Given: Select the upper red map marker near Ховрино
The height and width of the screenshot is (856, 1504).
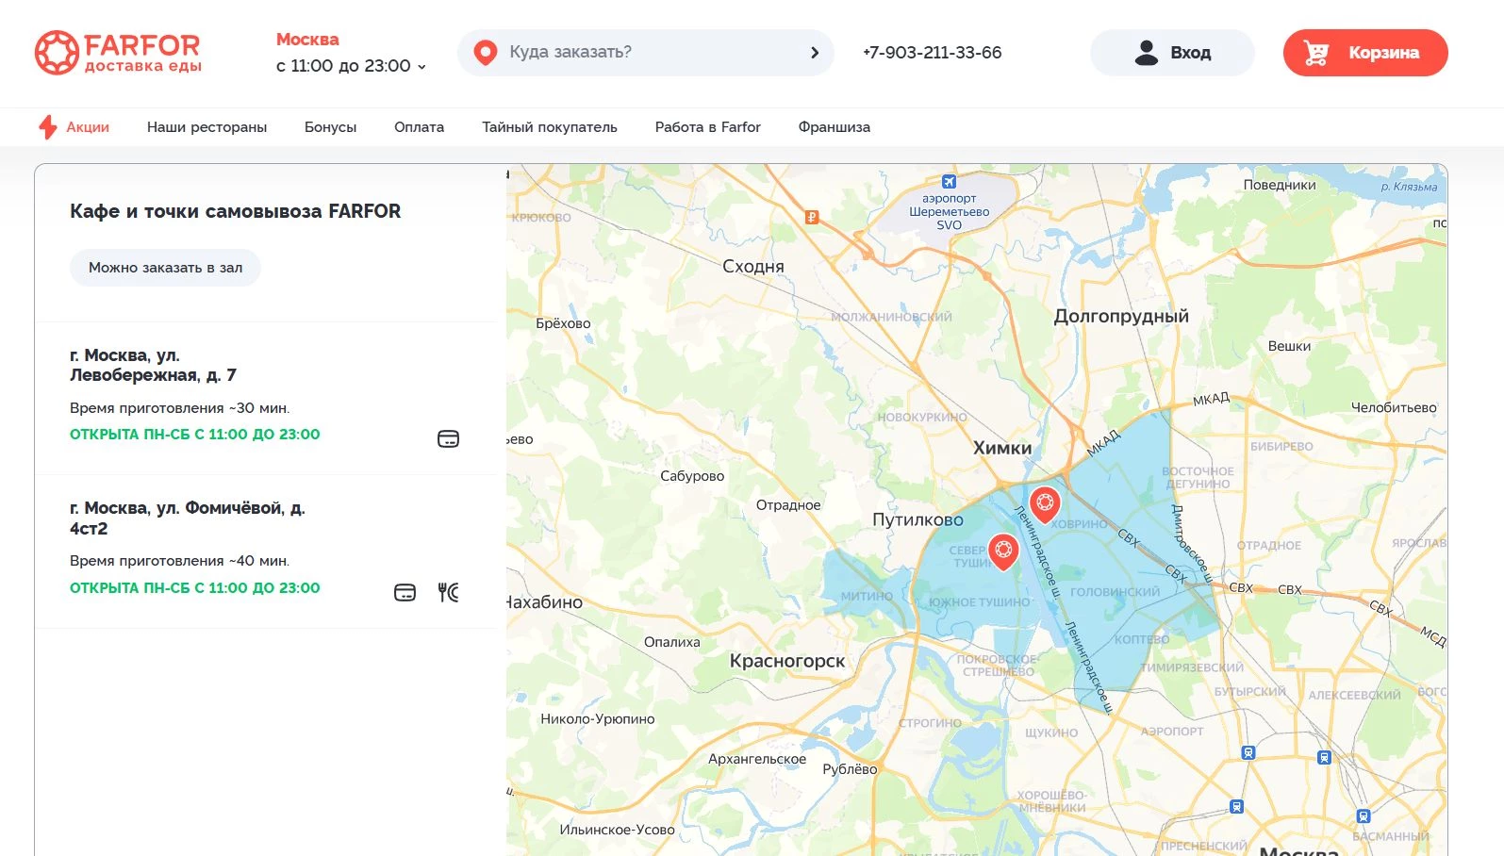Looking at the screenshot, I should click(1044, 503).
